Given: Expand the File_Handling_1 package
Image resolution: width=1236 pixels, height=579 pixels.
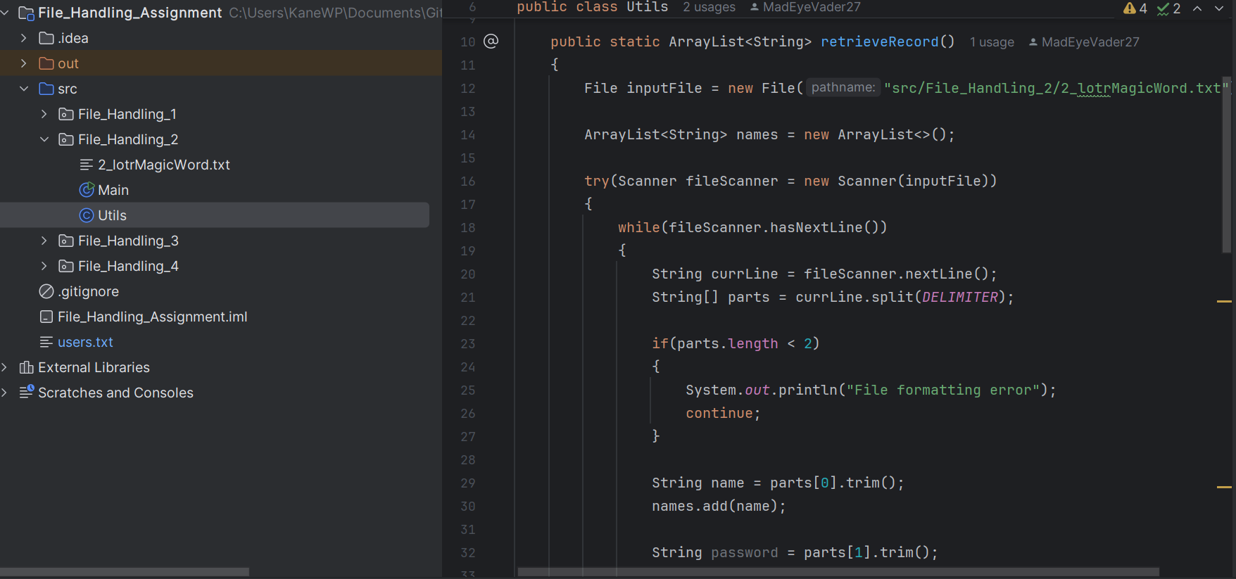Looking at the screenshot, I should 44,114.
